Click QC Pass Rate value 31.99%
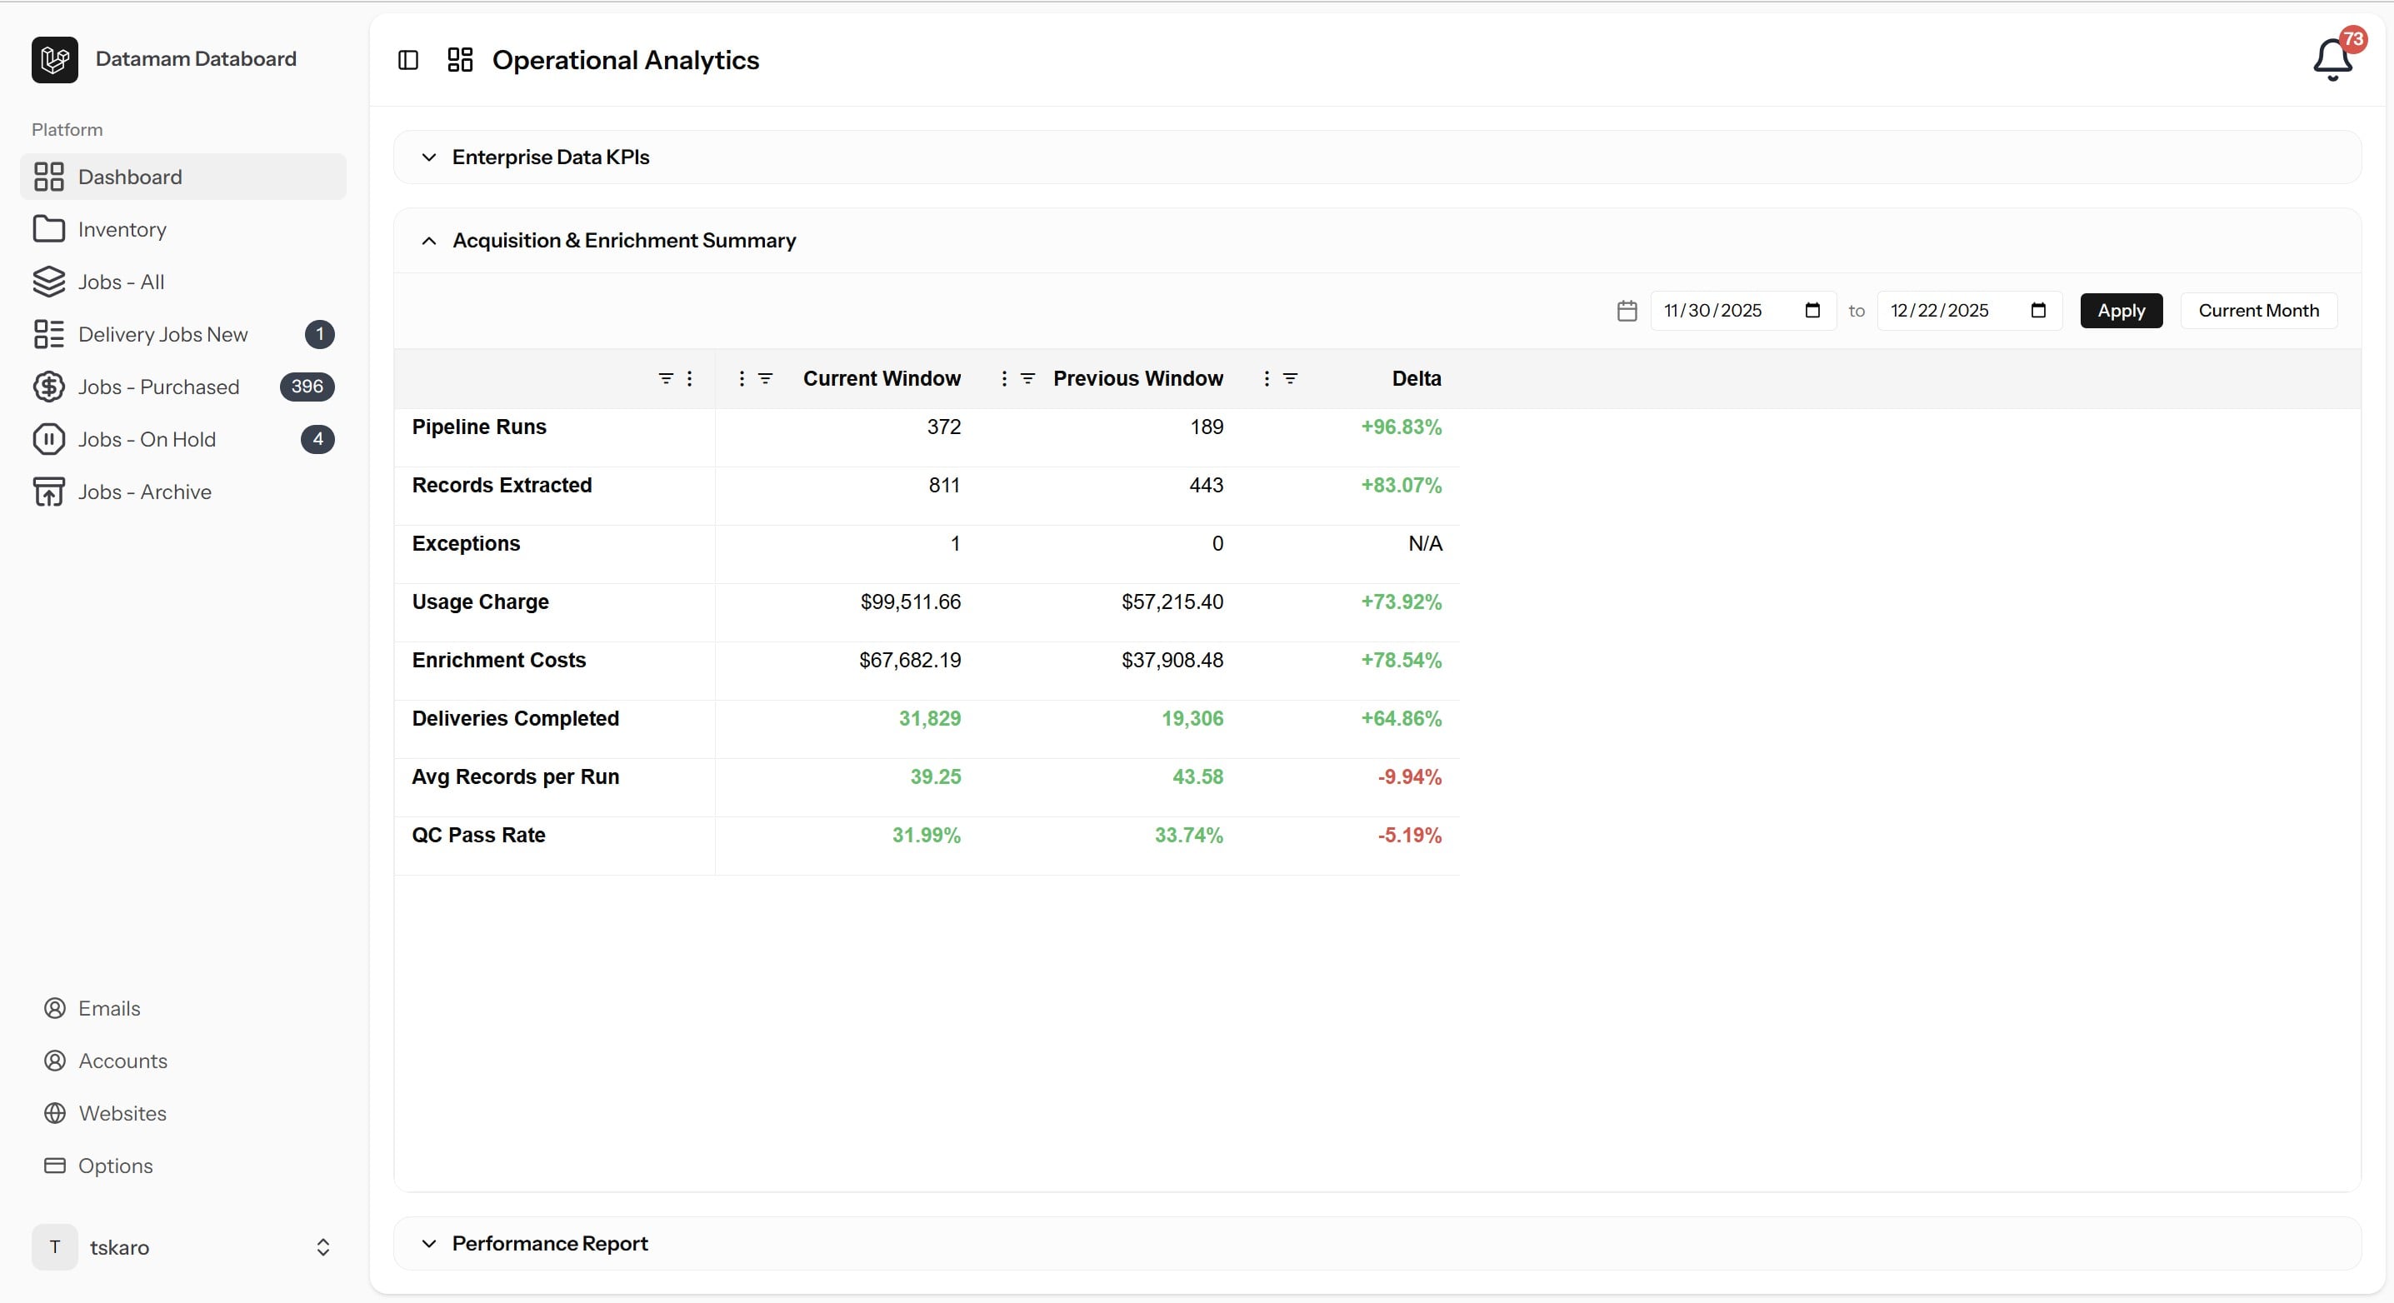This screenshot has height=1303, width=2394. pos(926,836)
